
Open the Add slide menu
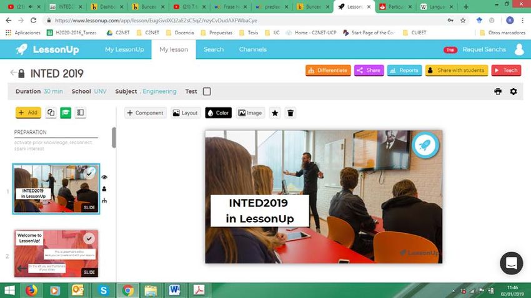(x=28, y=112)
